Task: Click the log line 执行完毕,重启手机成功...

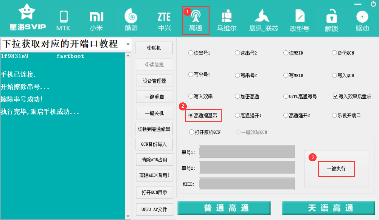Action: pyautogui.click(x=40, y=112)
